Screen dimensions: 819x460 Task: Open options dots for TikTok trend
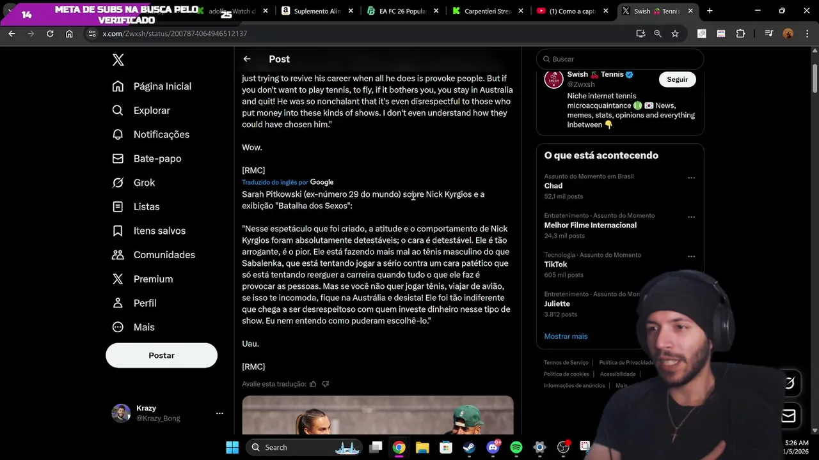click(x=691, y=257)
